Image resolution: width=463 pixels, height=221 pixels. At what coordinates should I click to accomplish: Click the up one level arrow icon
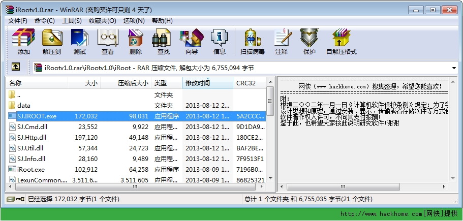[16, 67]
